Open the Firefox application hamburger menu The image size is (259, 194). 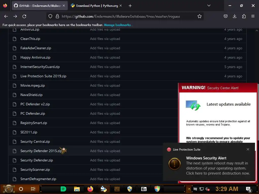click(x=253, y=16)
